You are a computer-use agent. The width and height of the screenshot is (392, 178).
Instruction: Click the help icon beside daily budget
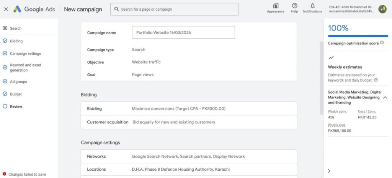pos(376,80)
